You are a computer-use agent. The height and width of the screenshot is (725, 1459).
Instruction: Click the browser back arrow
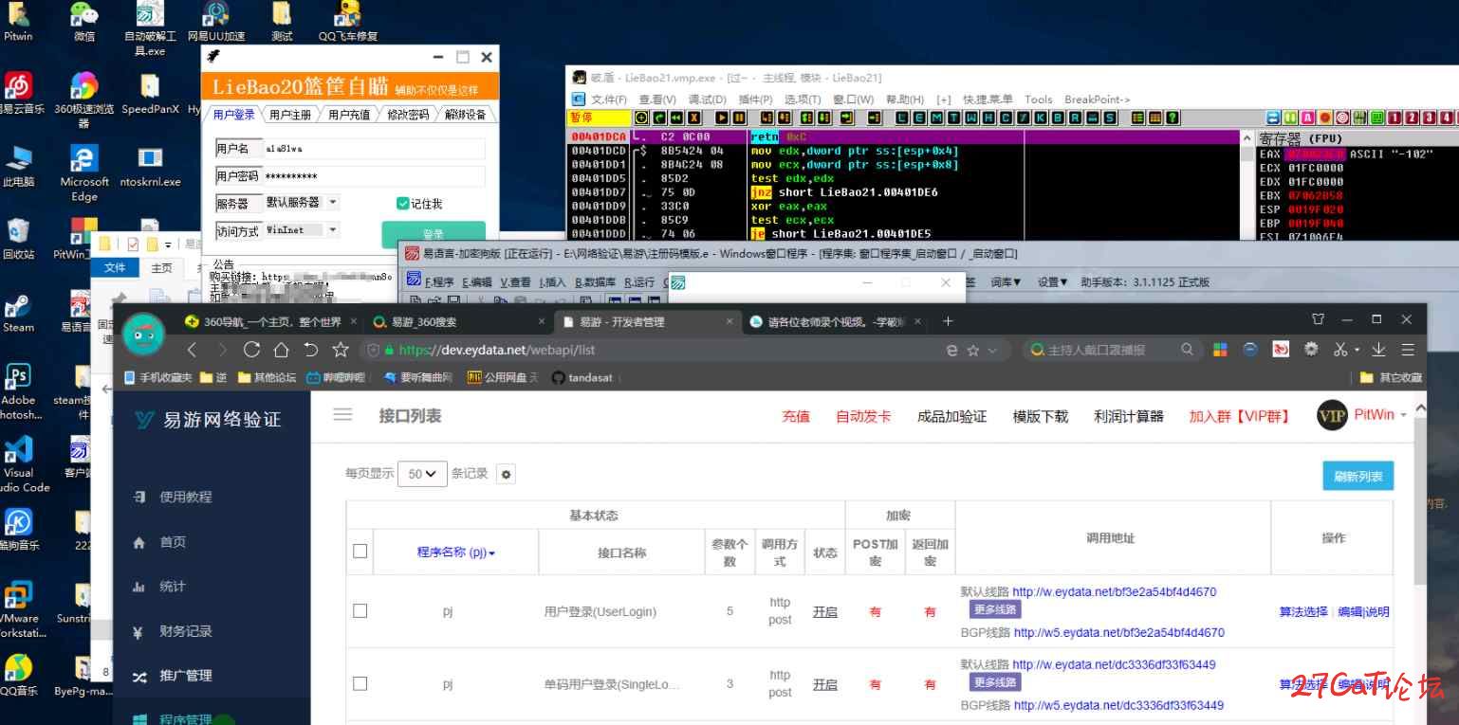pyautogui.click(x=193, y=350)
